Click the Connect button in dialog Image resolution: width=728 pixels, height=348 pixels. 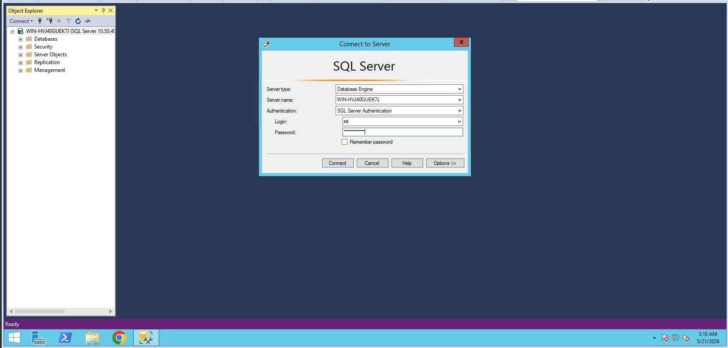[338, 163]
